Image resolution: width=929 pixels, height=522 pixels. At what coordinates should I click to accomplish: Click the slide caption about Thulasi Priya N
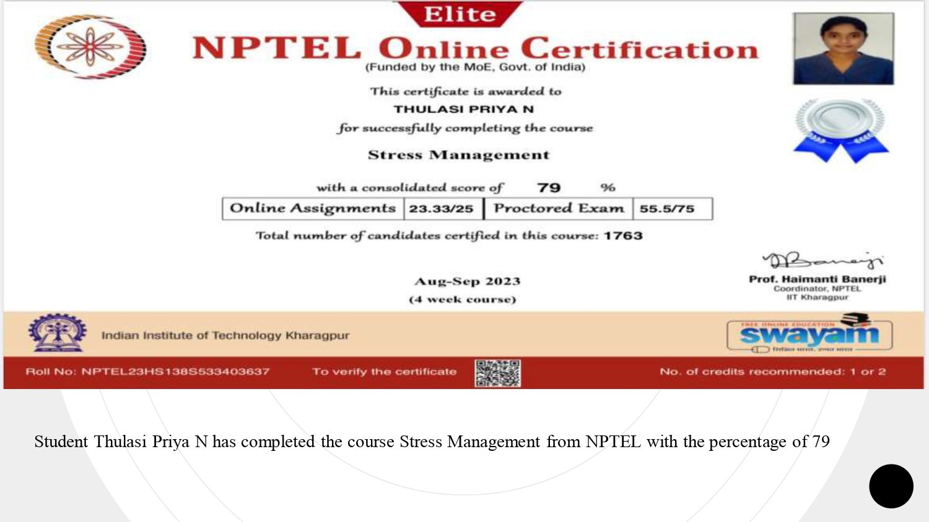pos(432,442)
